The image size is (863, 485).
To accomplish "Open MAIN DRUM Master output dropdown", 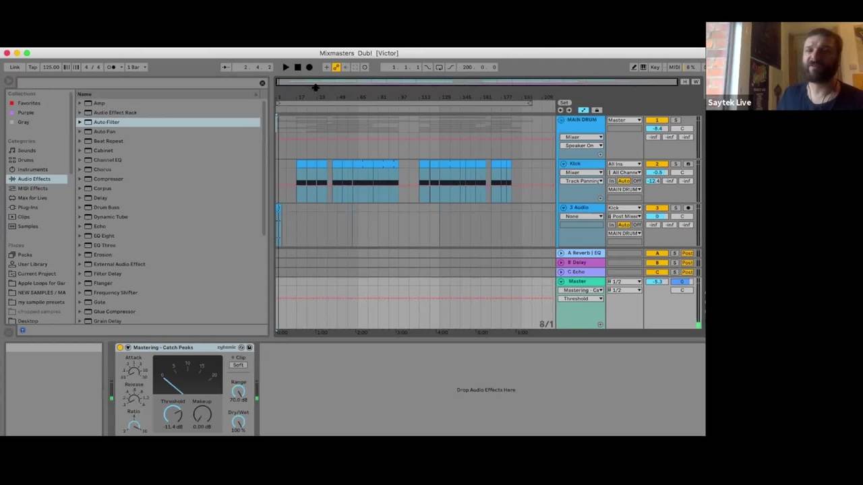I will pos(624,120).
